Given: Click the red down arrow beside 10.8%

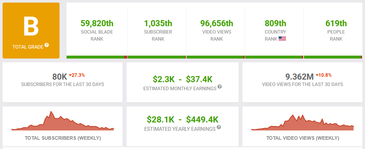Looking at the screenshot, I should tap(317, 75).
